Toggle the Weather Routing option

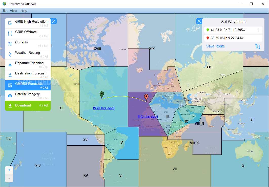coord(28,55)
